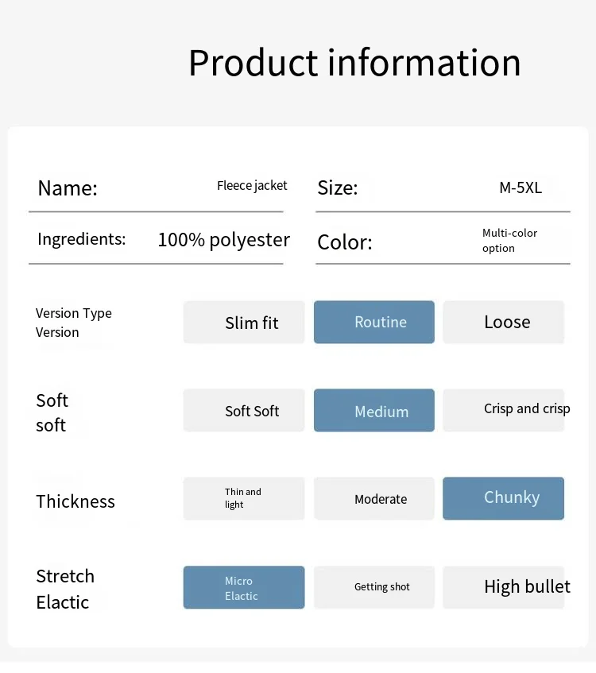596x673 pixels.
Task: Select the High bullet stretch option
Action: click(504, 587)
